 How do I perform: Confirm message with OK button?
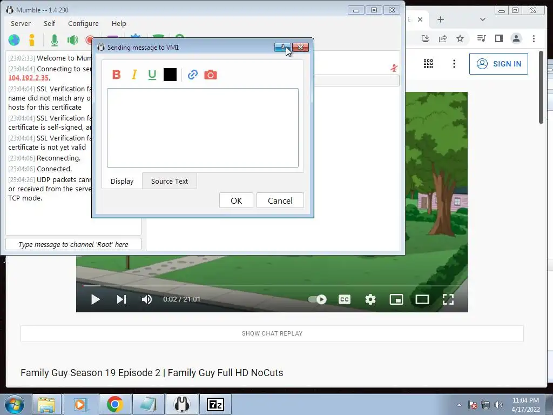coord(237,200)
